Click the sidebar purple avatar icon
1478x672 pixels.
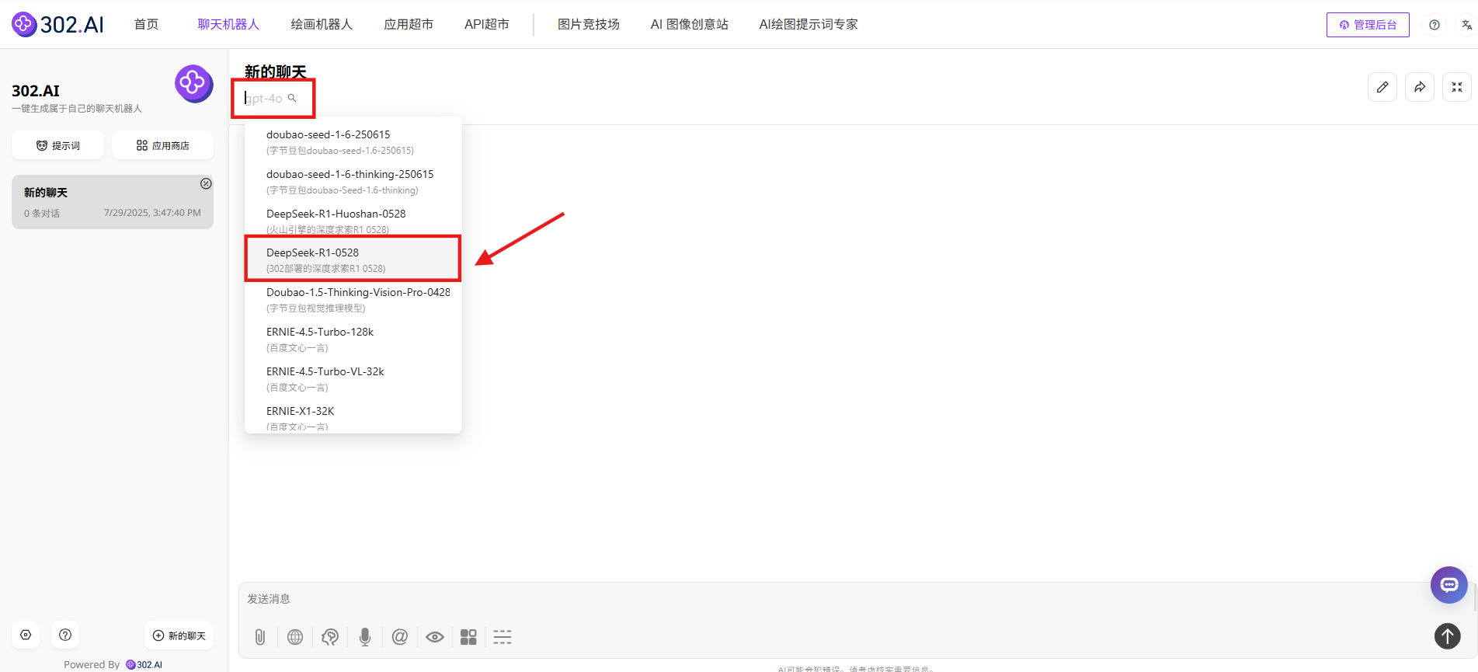(193, 83)
